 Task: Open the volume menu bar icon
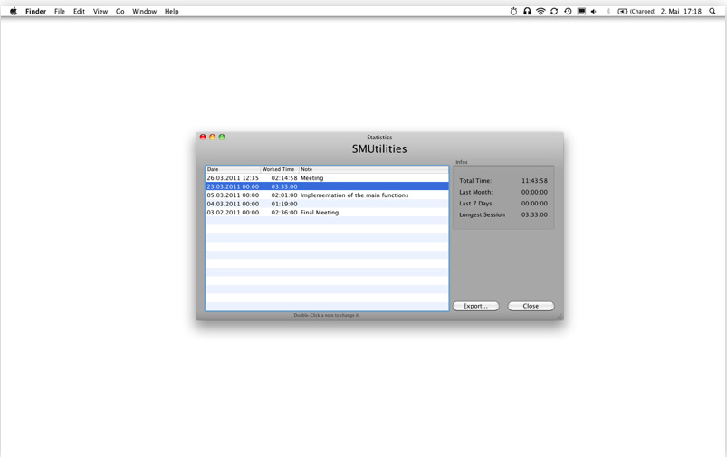coord(594,11)
